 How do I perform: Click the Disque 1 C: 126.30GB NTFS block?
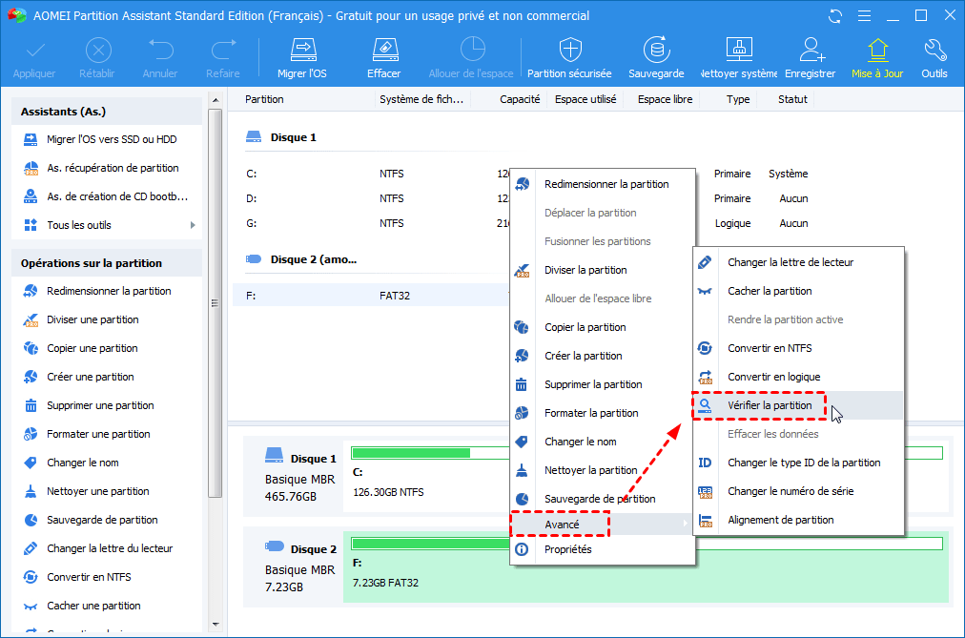click(x=426, y=476)
